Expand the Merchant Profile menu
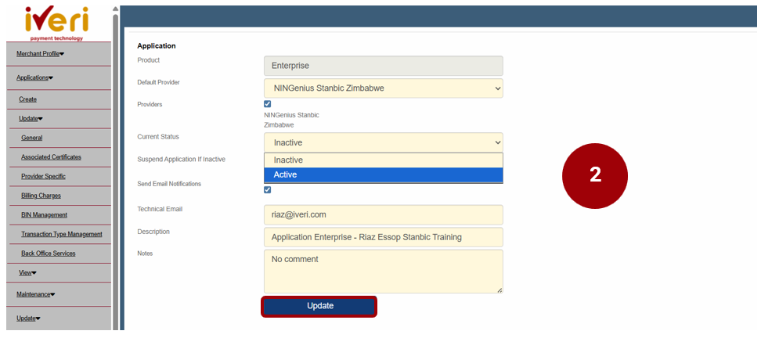Viewport: 761px width, 338px height. point(40,54)
